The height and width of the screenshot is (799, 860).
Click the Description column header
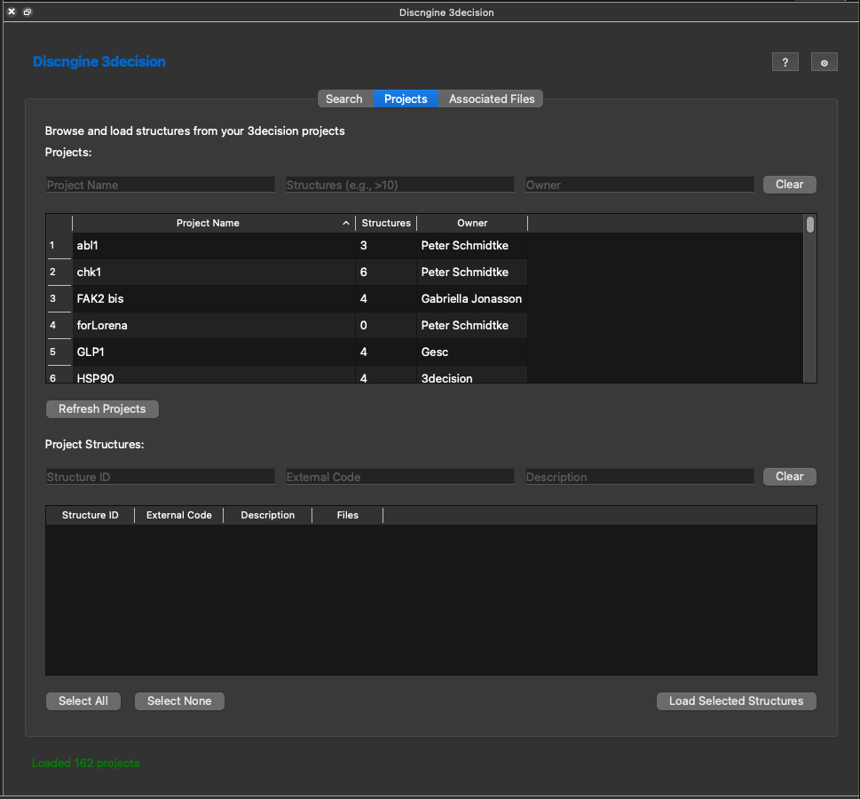coord(268,515)
